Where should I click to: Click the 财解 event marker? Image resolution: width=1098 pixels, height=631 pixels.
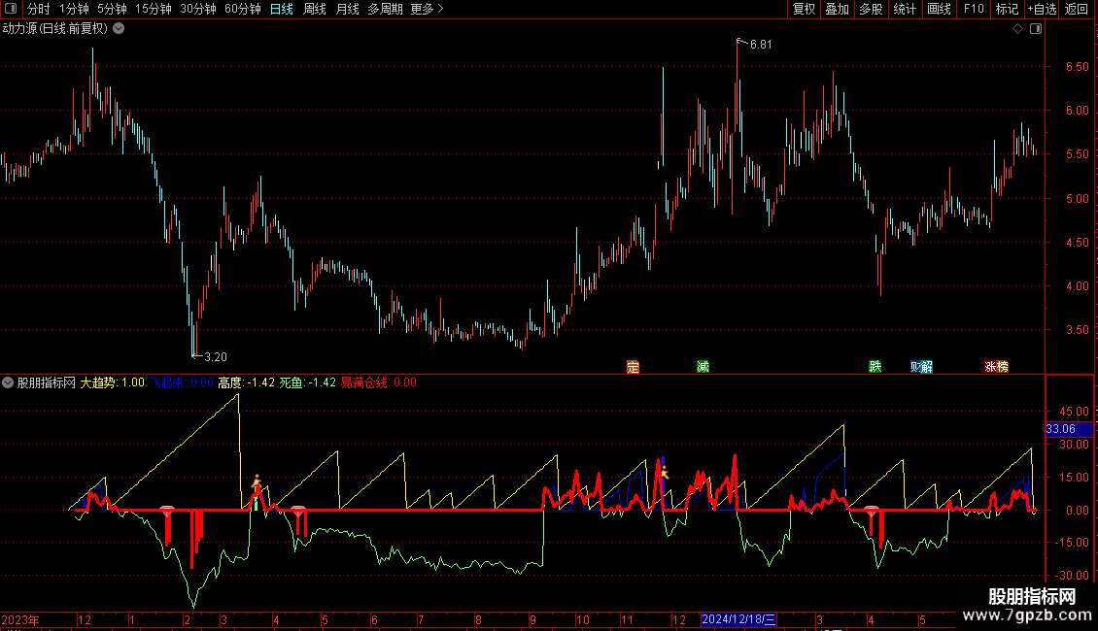pyautogui.click(x=921, y=367)
